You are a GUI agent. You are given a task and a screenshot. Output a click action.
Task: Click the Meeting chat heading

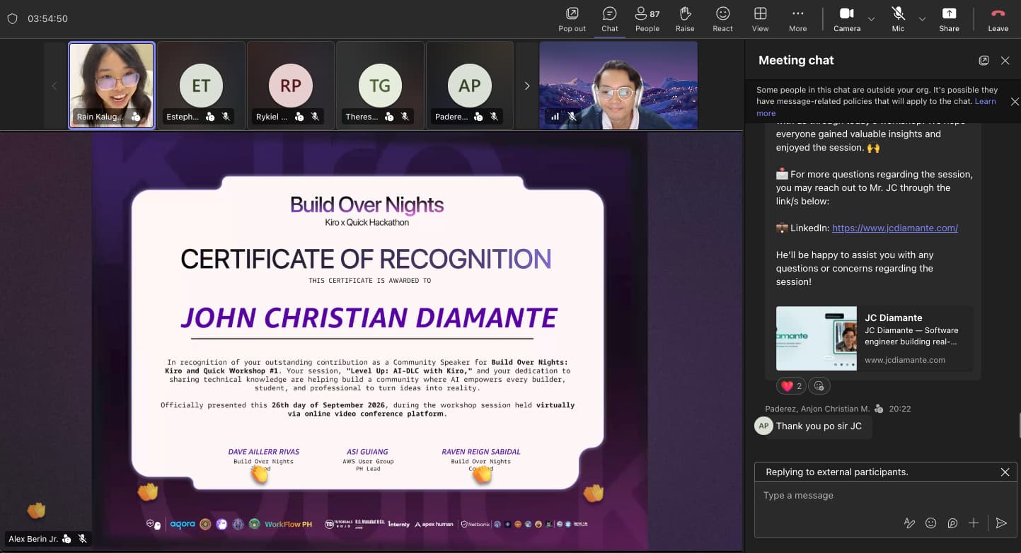pos(796,61)
